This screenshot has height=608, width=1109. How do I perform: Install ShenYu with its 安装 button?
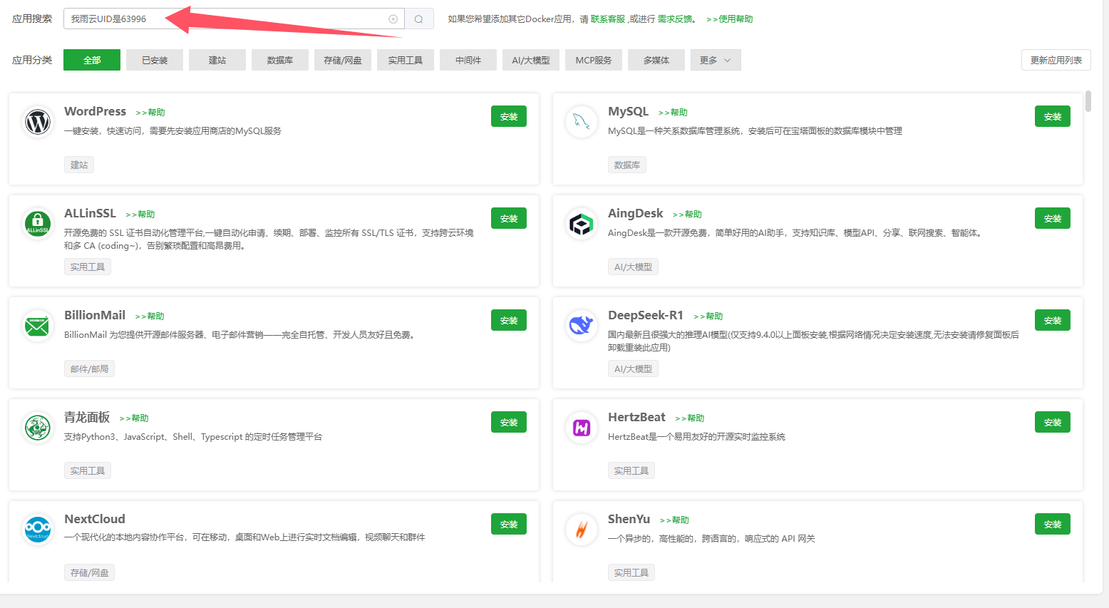(x=1053, y=524)
